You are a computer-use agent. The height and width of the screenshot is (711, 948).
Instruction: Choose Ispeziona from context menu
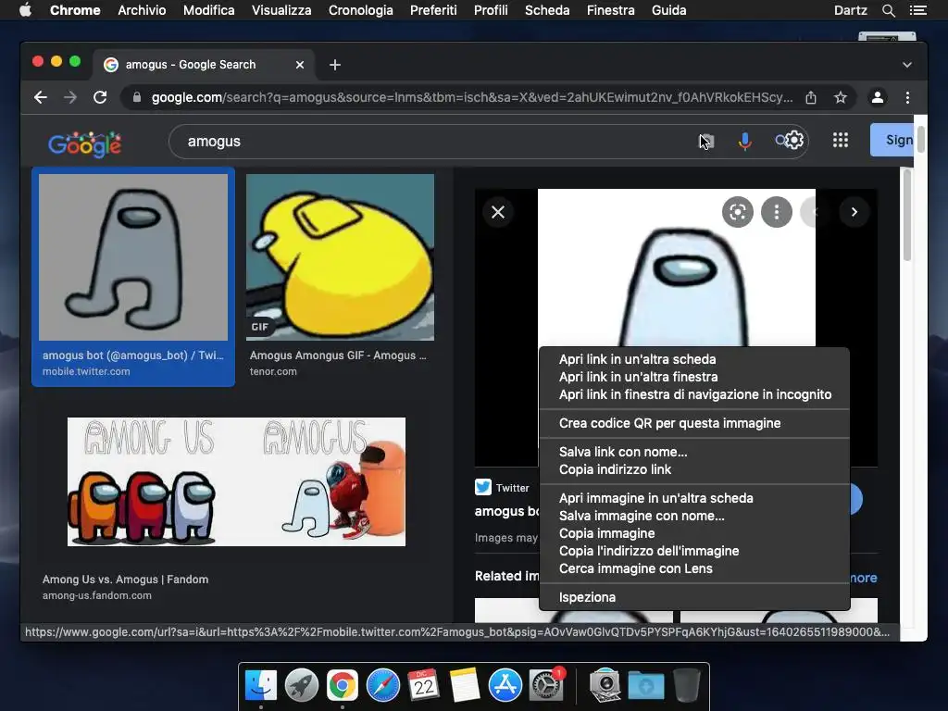694,597
